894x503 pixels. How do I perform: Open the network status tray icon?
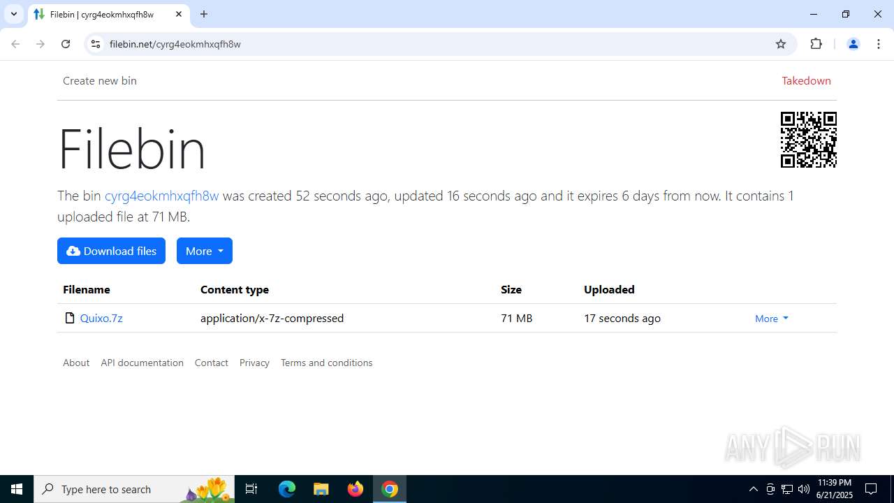(x=787, y=489)
